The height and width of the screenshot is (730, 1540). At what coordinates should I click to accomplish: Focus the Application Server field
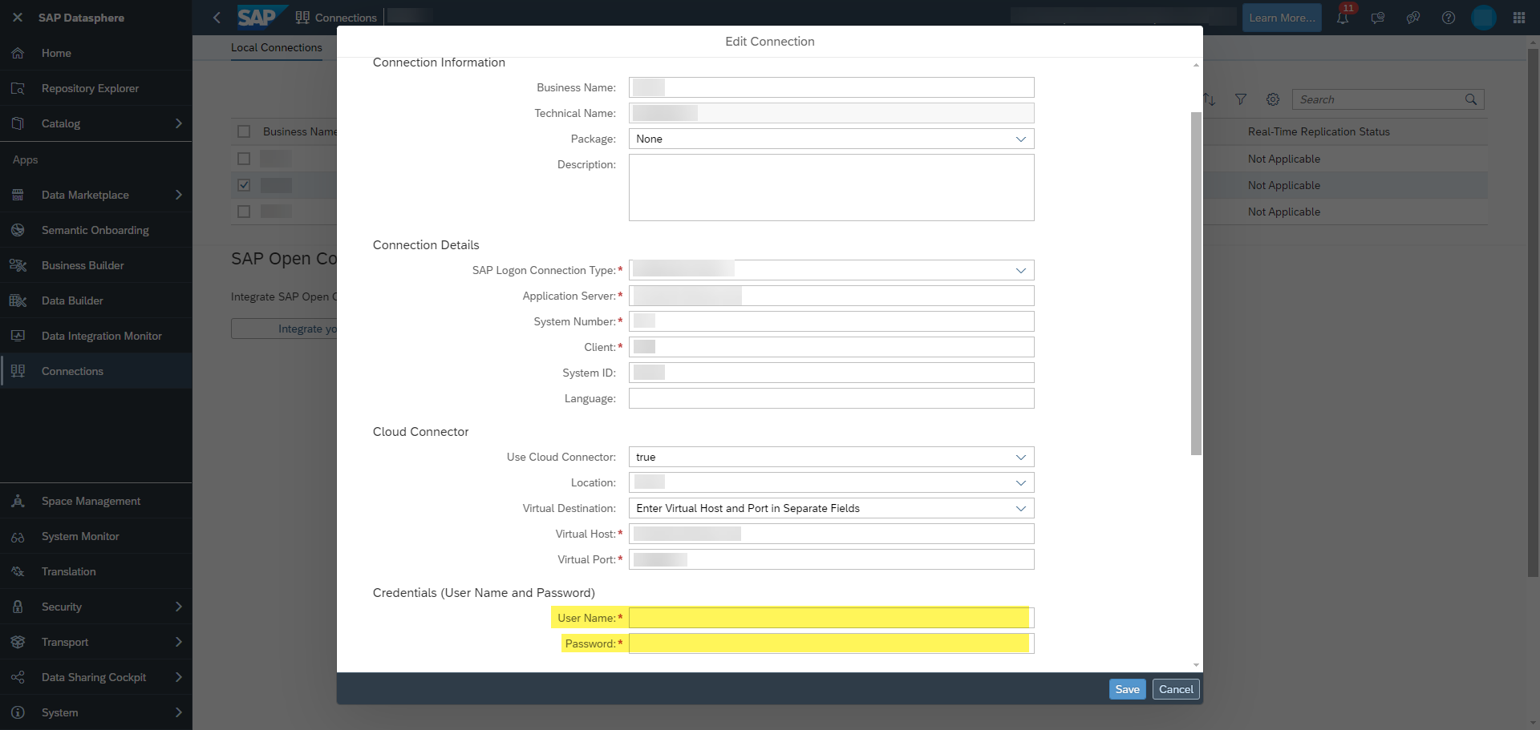pyautogui.click(x=832, y=296)
